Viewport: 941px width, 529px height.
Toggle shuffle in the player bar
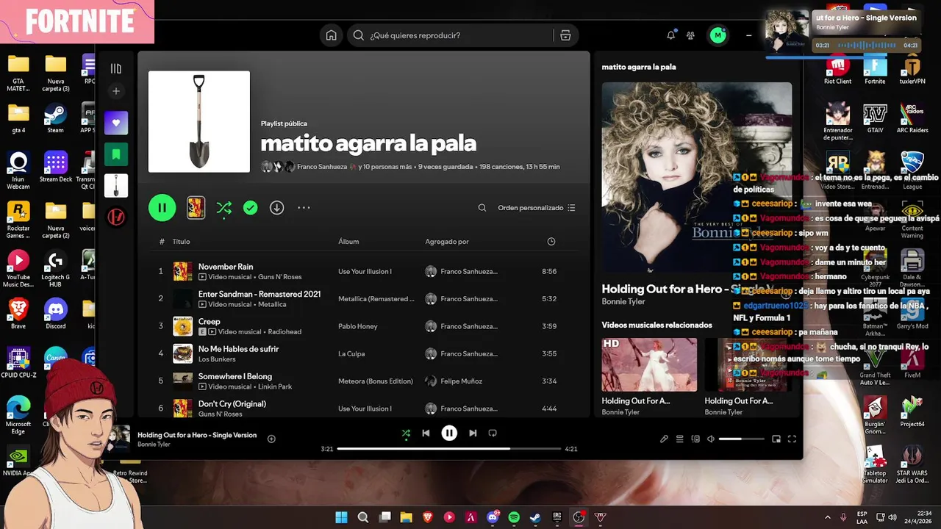tap(406, 433)
